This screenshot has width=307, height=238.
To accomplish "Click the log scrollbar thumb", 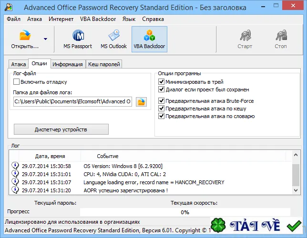I will click(x=296, y=175).
